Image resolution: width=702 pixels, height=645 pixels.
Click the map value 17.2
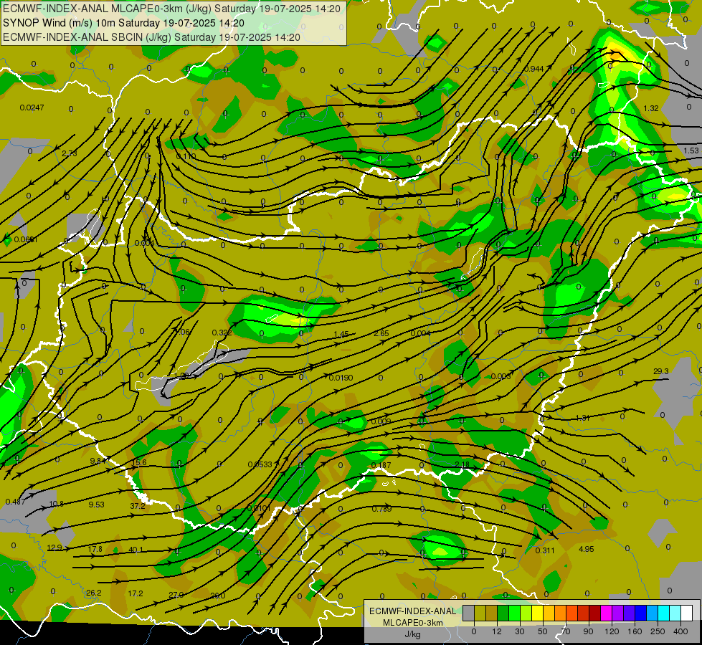click(136, 593)
